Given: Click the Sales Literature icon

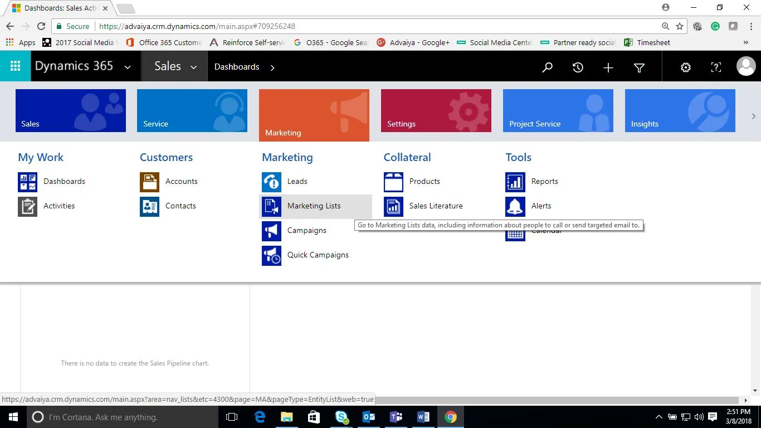Looking at the screenshot, I should pyautogui.click(x=393, y=207).
